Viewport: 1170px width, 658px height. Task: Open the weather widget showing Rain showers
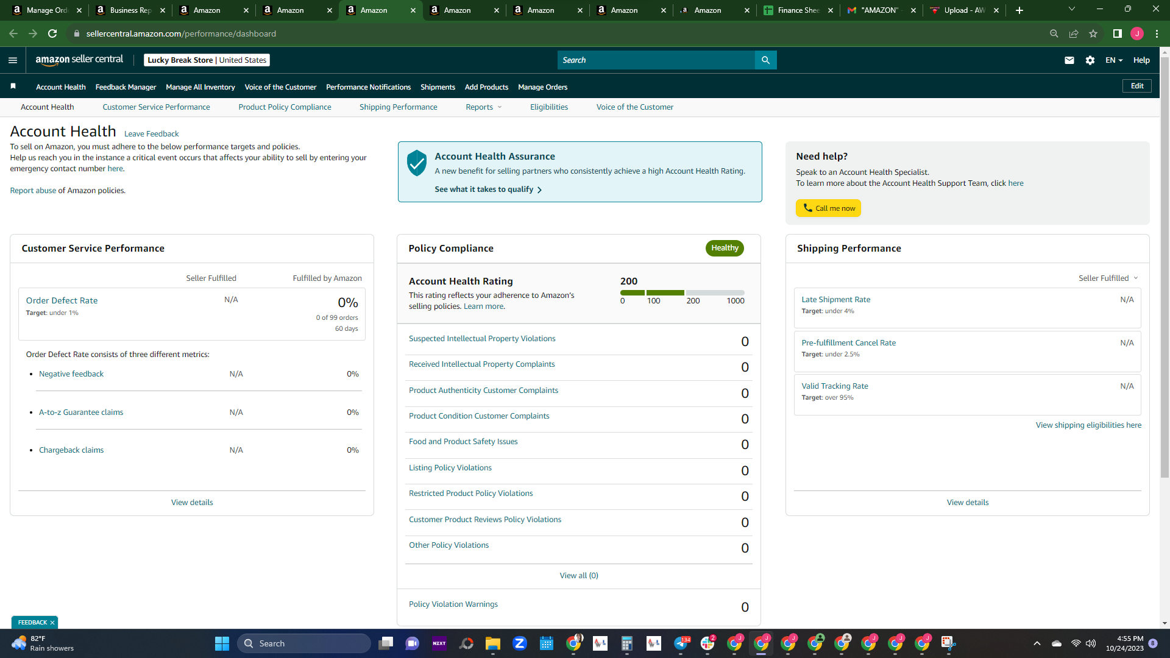[x=43, y=643]
